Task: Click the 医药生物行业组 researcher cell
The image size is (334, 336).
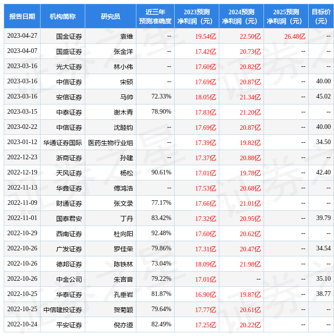Action: [111, 143]
